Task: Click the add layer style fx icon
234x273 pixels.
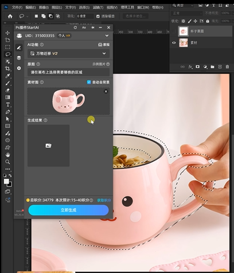Action: pyautogui.click(x=190, y=67)
